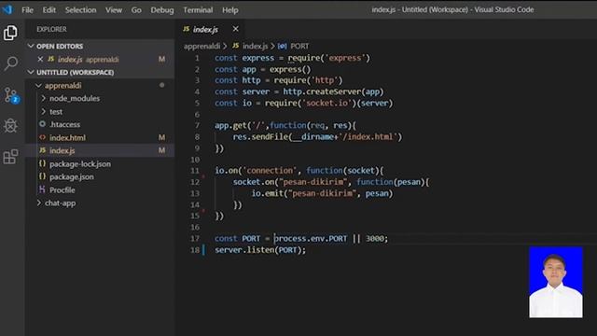Click 'express' string on line 1
The height and width of the screenshot is (336, 597).
(344, 58)
